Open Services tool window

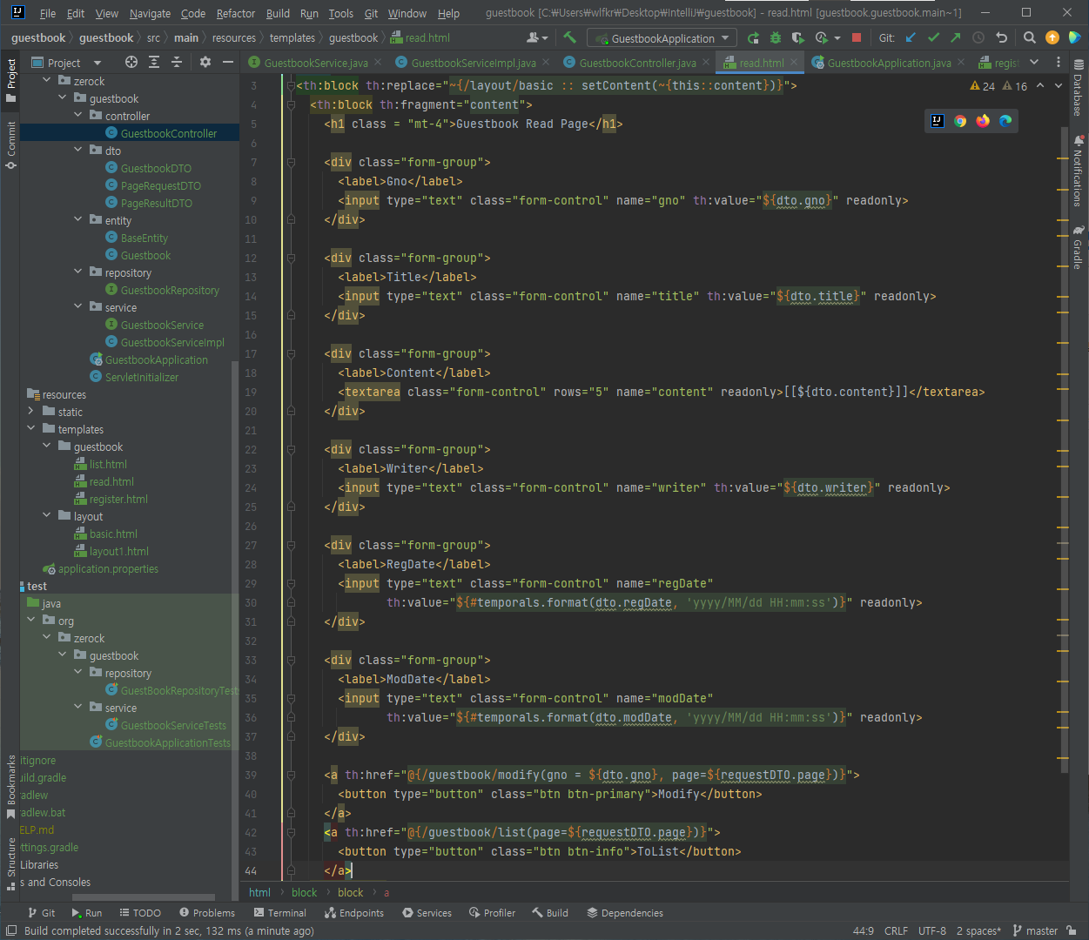(427, 913)
